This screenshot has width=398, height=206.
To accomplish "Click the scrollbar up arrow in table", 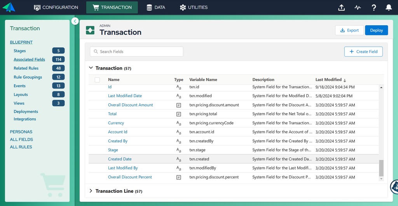I will pyautogui.click(x=381, y=87).
